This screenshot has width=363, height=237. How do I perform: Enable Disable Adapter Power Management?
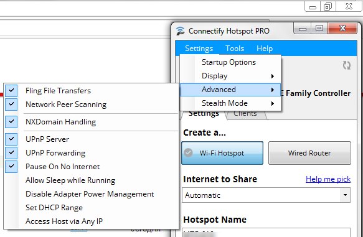[x=91, y=193]
